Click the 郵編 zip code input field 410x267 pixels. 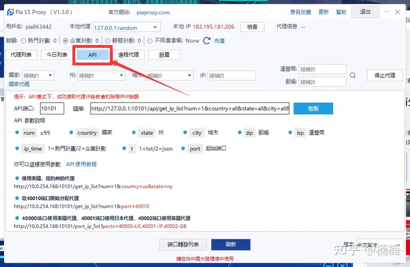[x=323, y=82]
